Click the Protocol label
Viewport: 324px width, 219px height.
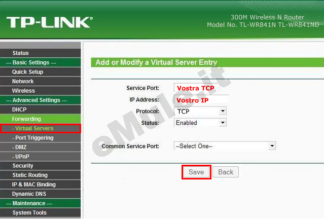click(x=148, y=111)
